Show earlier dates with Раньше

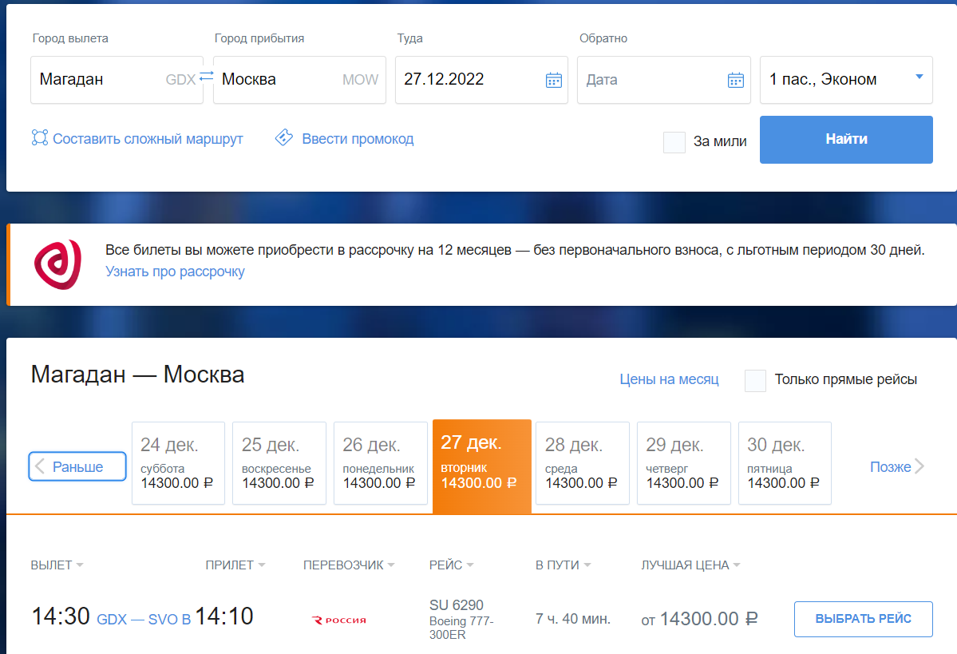click(77, 466)
